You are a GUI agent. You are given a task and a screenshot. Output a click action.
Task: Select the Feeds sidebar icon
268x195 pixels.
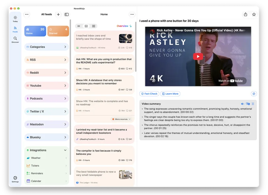click(x=15, y=29)
